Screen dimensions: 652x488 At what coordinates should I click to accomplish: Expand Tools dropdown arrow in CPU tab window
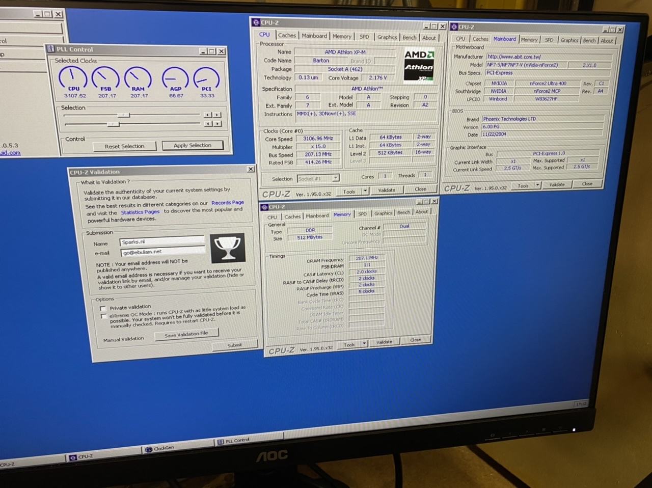(x=365, y=191)
